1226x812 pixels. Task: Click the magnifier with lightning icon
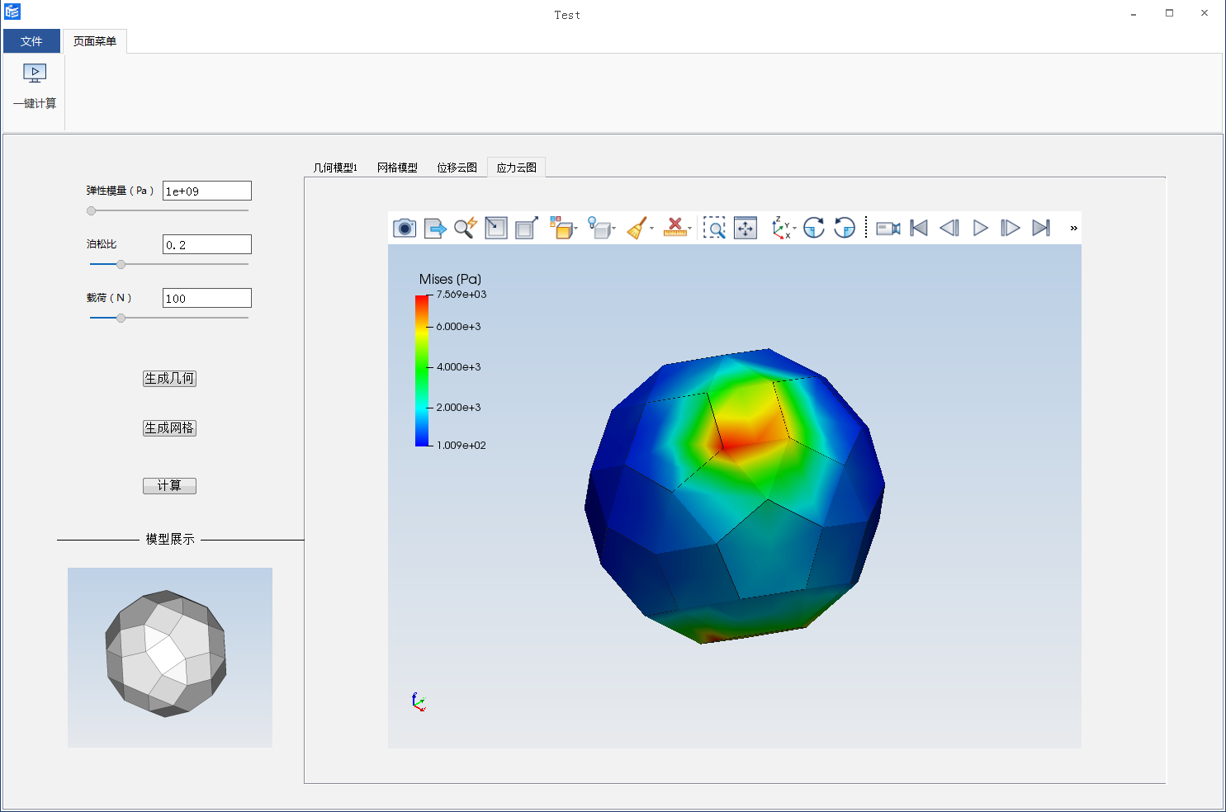click(466, 228)
